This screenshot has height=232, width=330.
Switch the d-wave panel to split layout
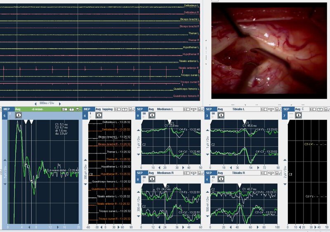coord(65,109)
